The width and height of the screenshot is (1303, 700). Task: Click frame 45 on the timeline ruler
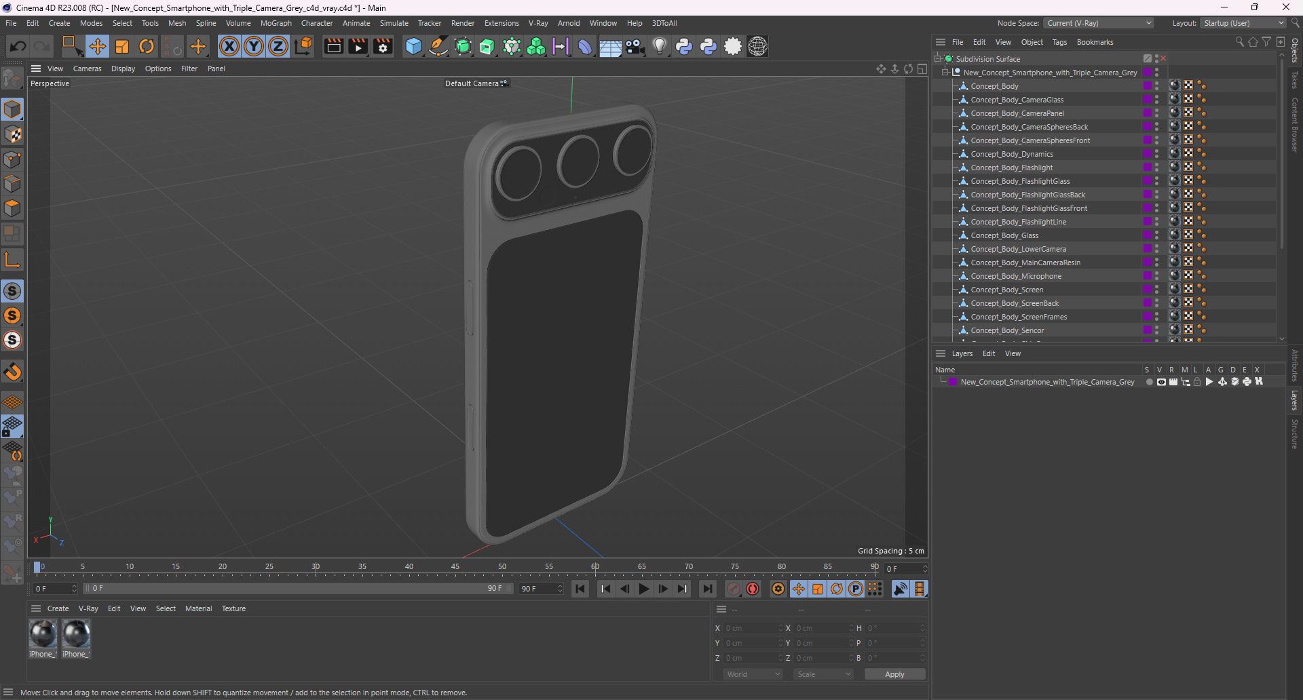[x=455, y=568]
